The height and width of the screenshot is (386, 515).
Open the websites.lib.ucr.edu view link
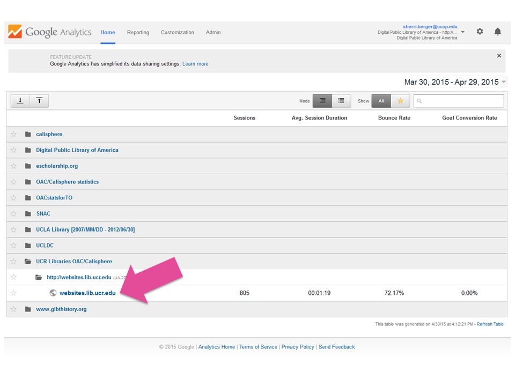(x=87, y=293)
